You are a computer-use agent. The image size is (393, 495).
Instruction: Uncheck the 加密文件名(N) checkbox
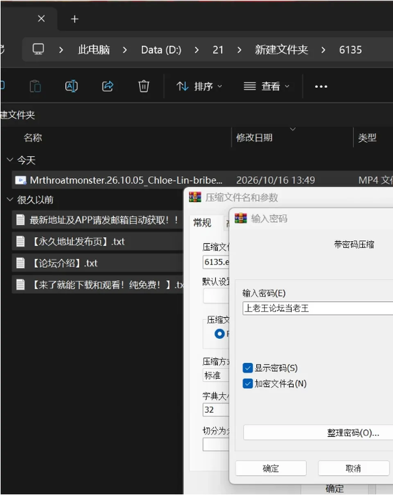tap(248, 384)
